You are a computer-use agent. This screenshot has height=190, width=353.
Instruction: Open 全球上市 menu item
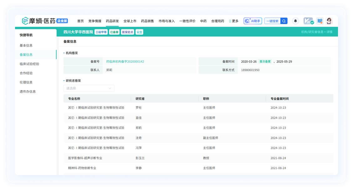(x=130, y=21)
